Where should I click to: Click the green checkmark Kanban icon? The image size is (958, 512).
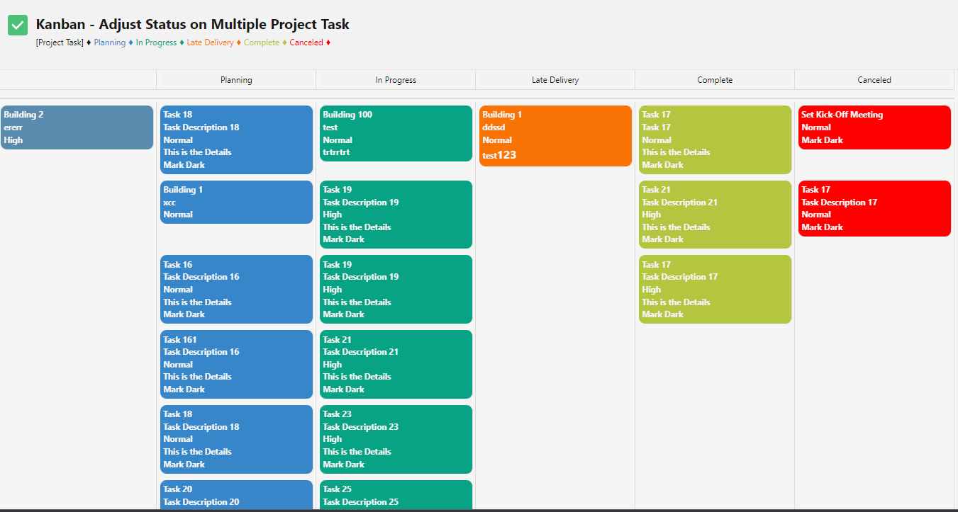pyautogui.click(x=17, y=24)
